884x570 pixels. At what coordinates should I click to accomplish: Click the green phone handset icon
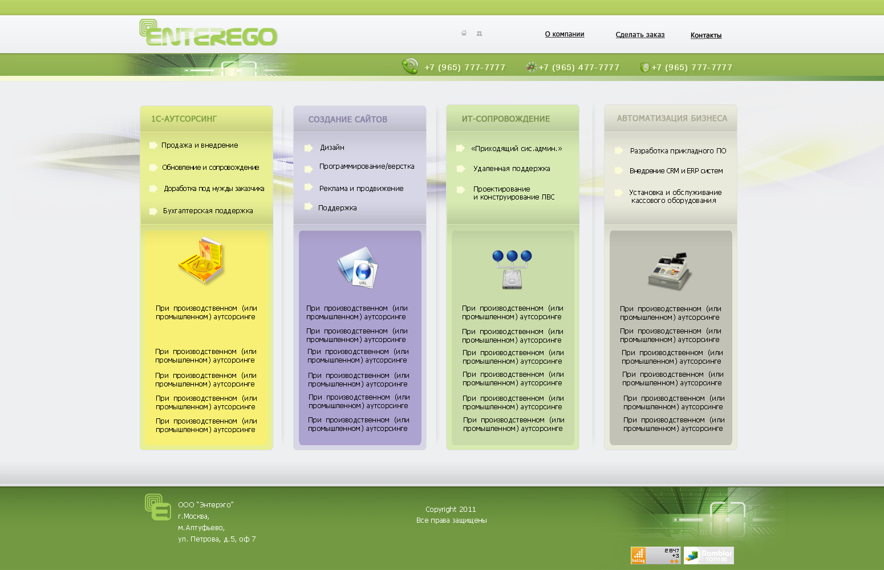[410, 66]
